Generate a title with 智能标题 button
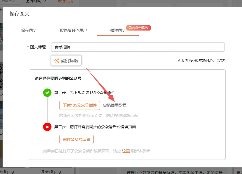This screenshot has height=174, width=242. coord(66,60)
